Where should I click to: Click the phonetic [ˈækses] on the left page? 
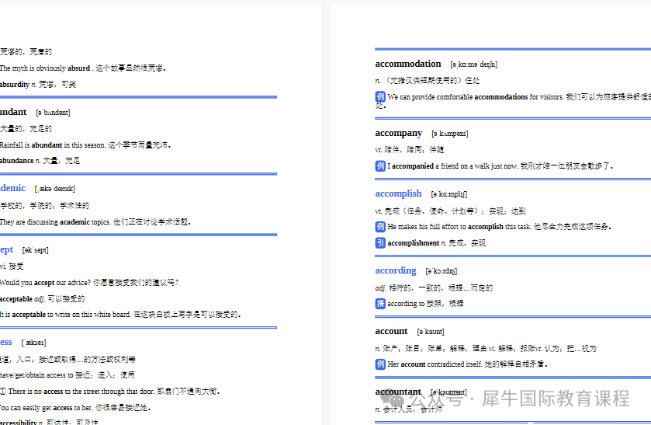pos(33,343)
